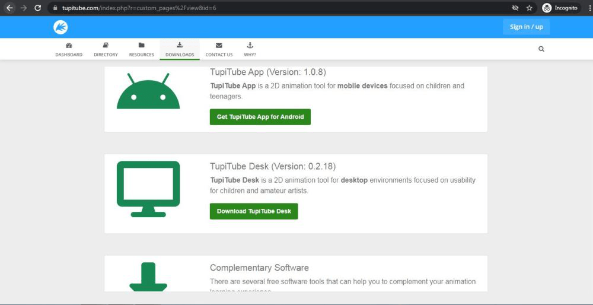Click bold 'TupiTube Desk' in description
Image resolution: width=593 pixels, height=305 pixels.
point(234,180)
